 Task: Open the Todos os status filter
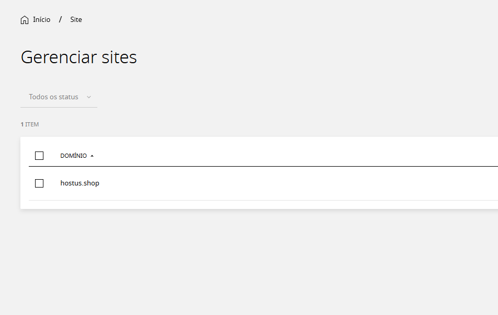pos(59,97)
